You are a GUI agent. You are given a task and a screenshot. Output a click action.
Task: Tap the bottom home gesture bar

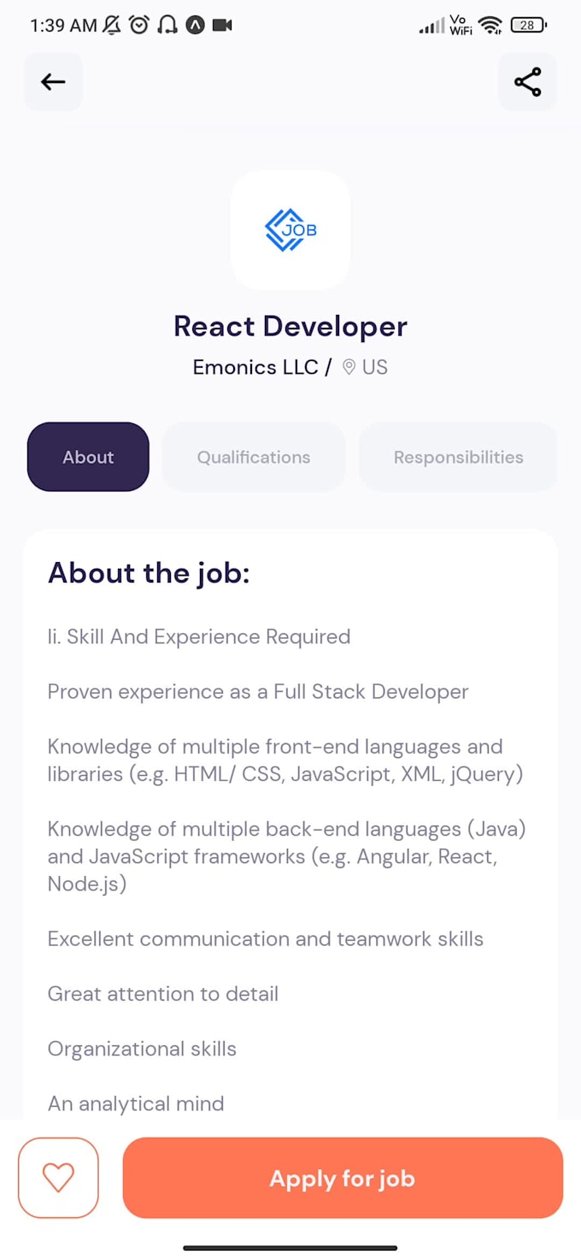coord(290,1247)
